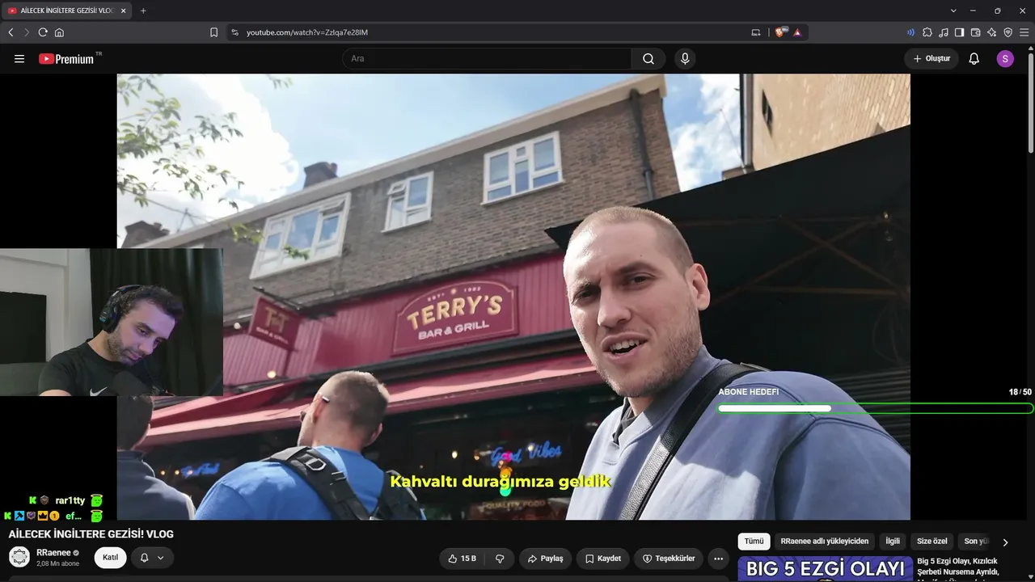
Task: Go forward in browser history
Action: point(27,32)
